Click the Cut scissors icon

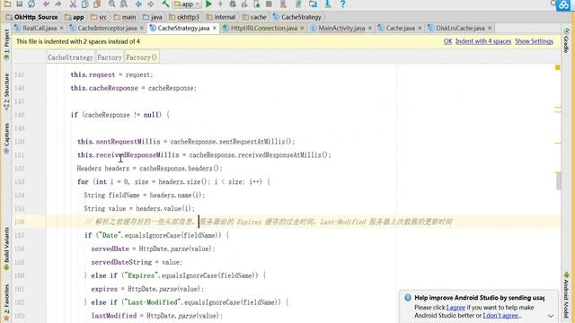pyautogui.click(x=73, y=4)
